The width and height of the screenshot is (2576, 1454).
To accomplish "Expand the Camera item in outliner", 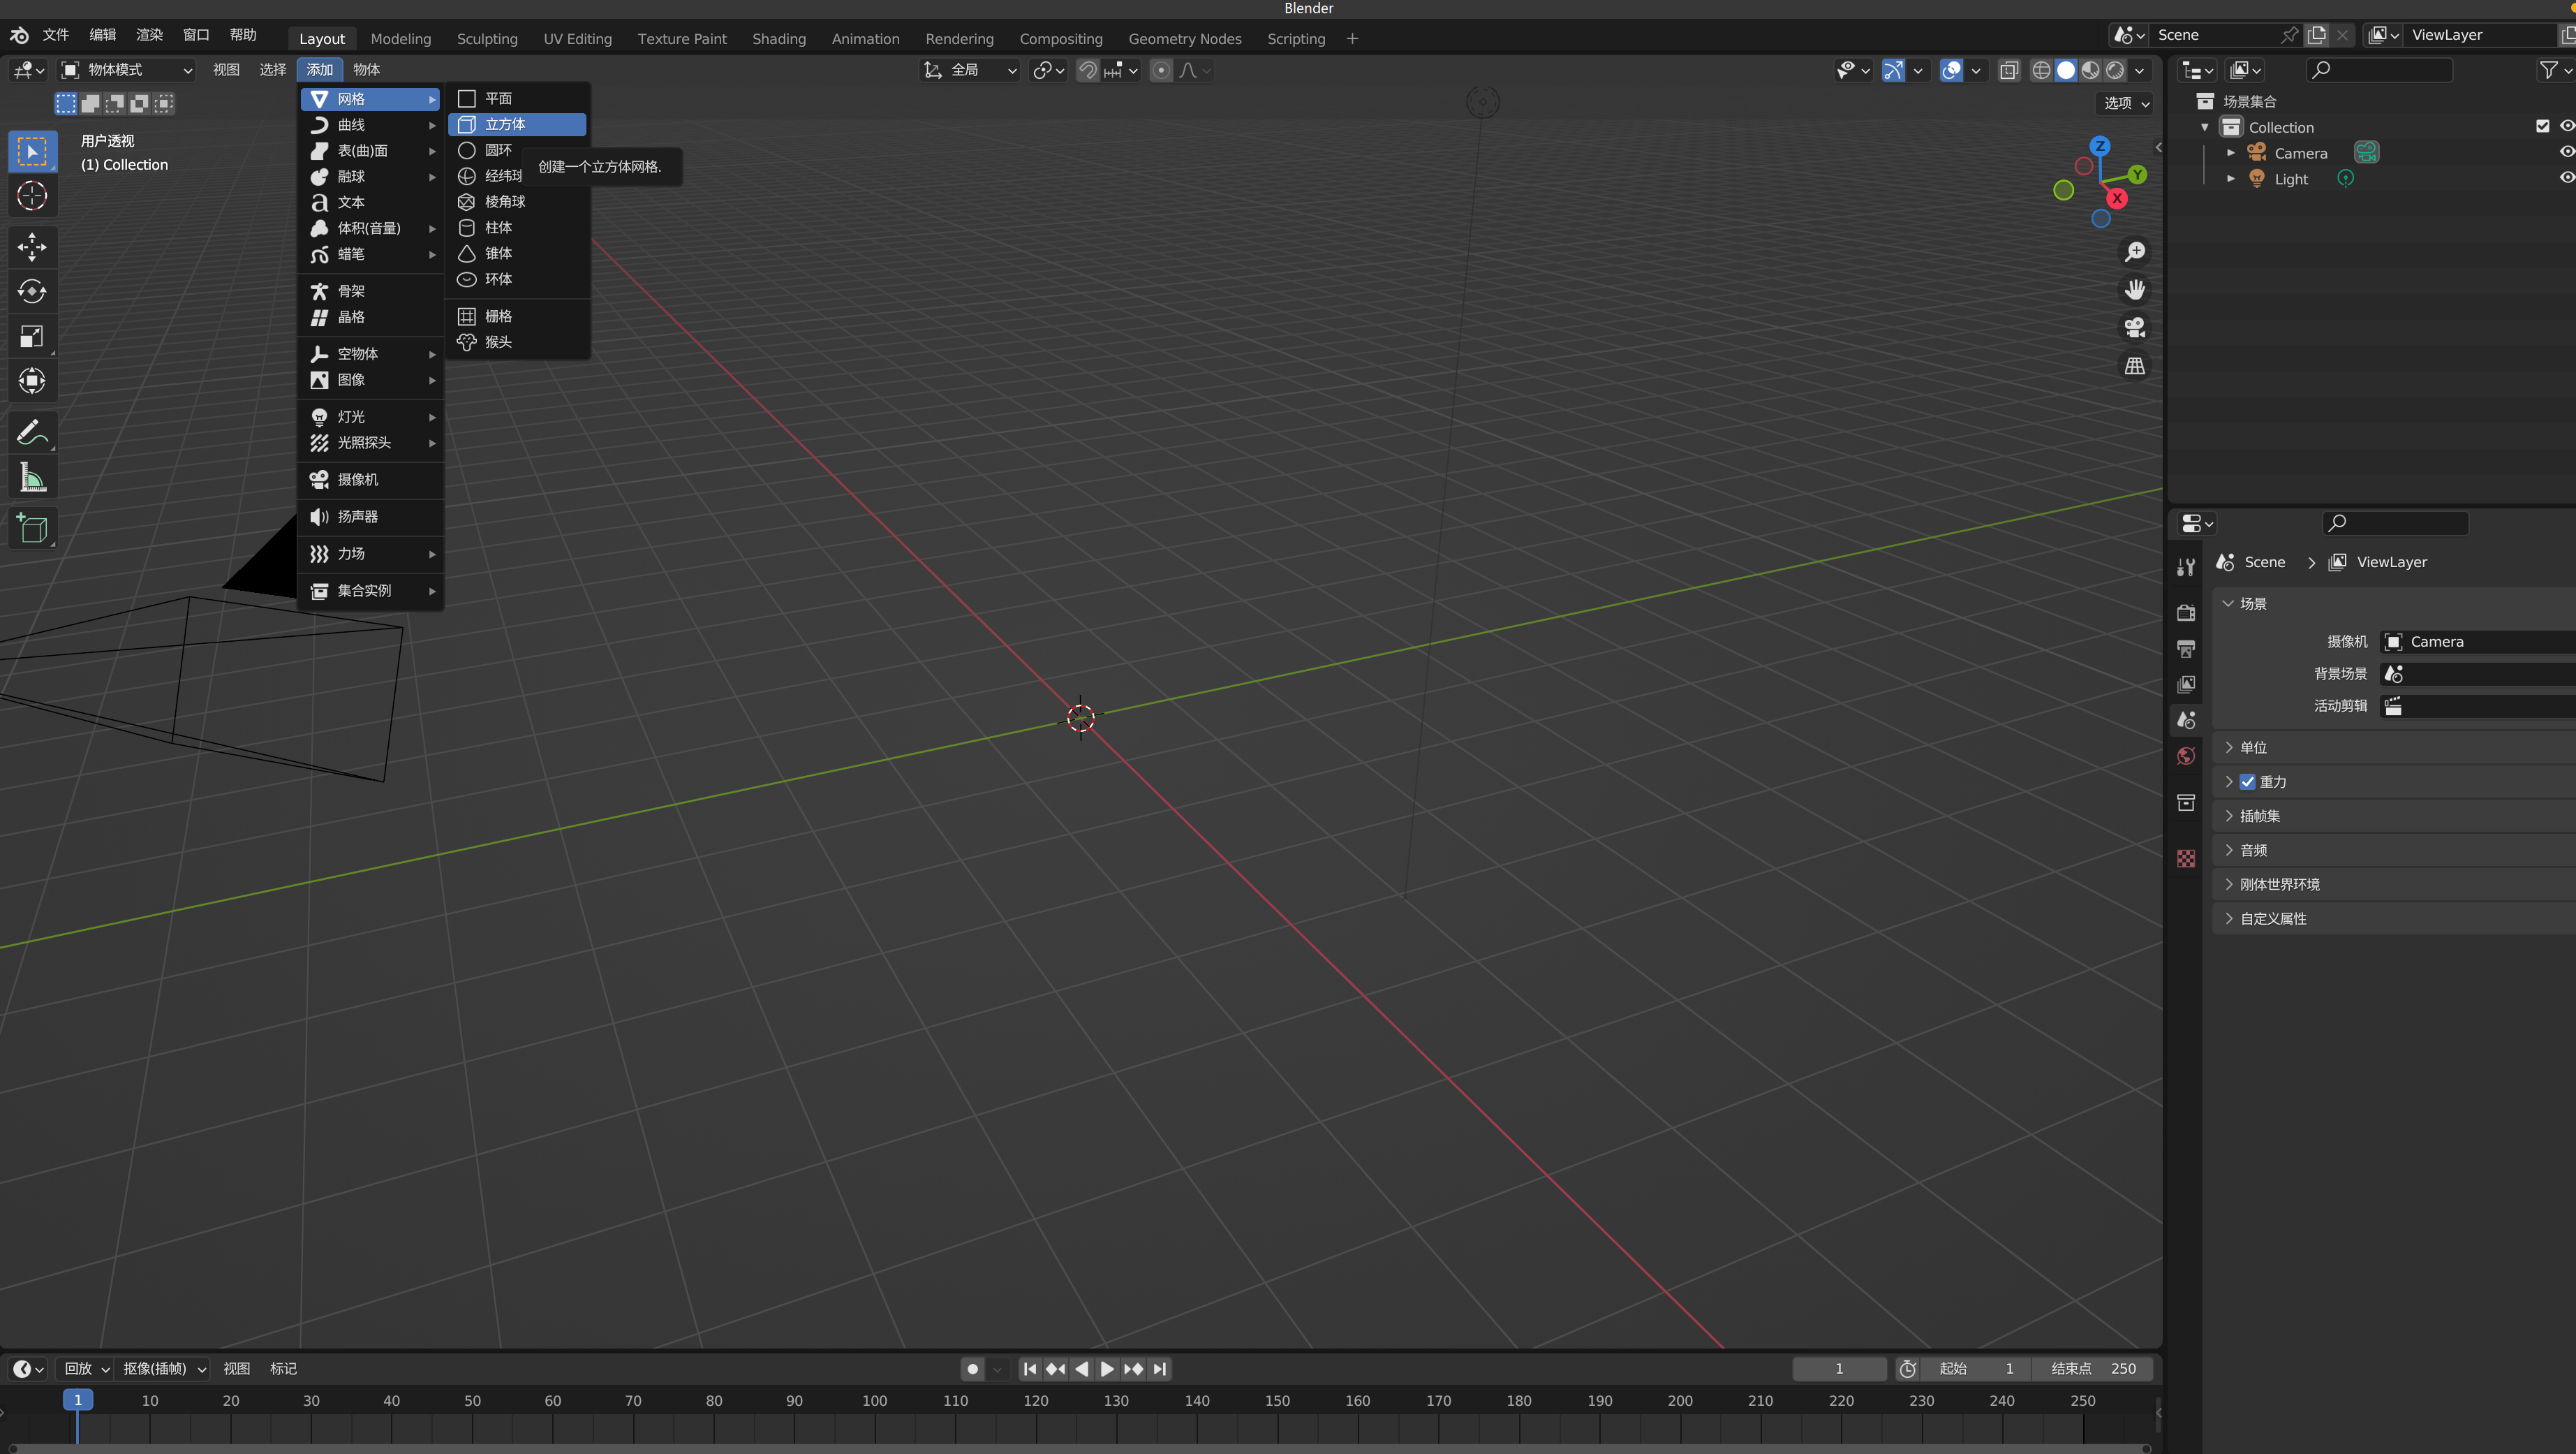I will [x=2230, y=152].
